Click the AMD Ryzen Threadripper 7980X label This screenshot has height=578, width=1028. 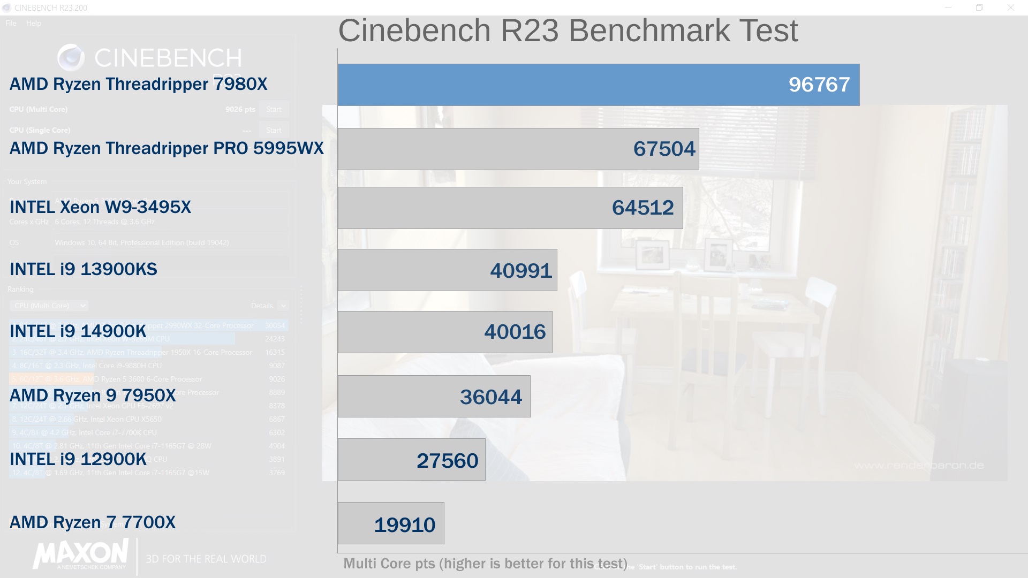click(x=138, y=84)
